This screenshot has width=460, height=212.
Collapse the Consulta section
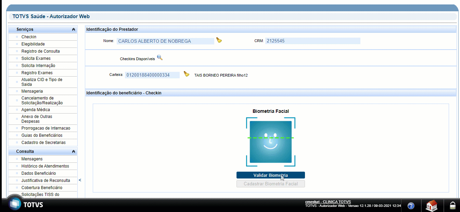point(74,151)
